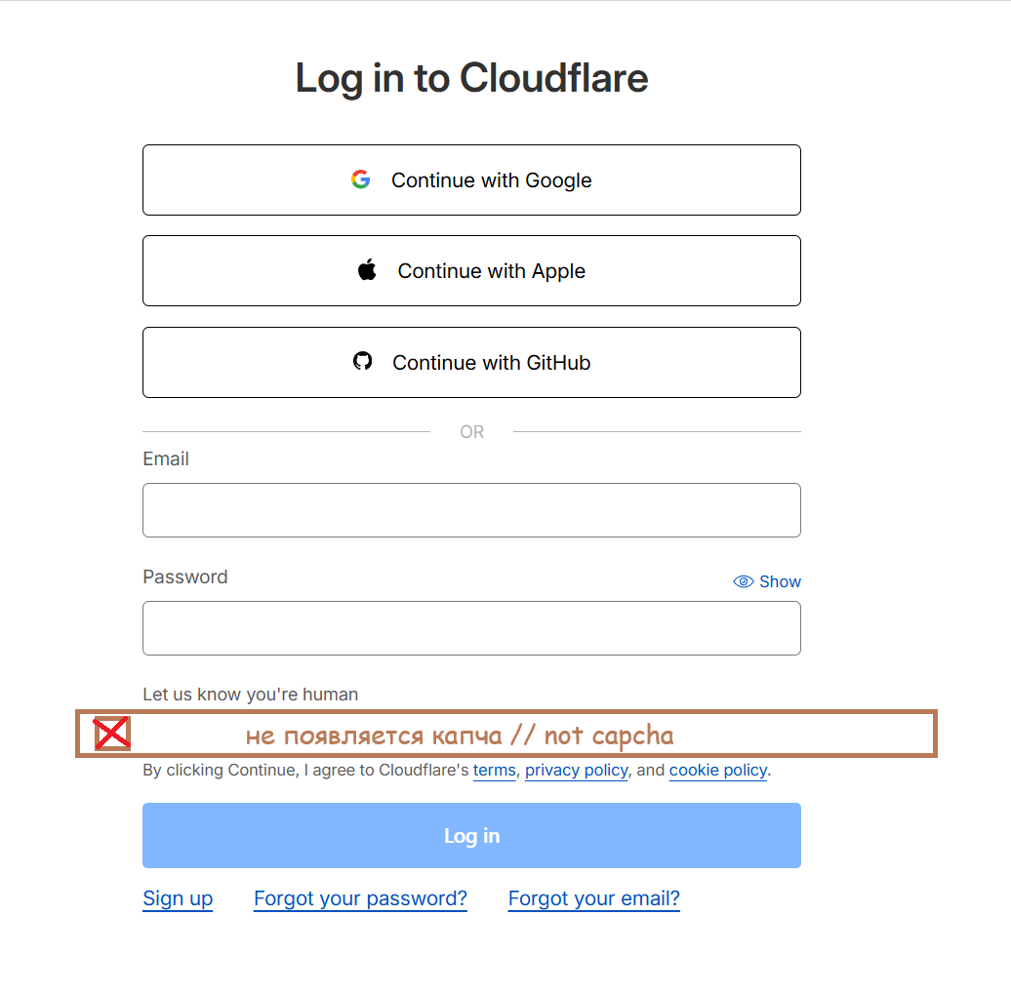This screenshot has height=995, width=1011.
Task: Click the Apple logo icon
Action: [367, 270]
